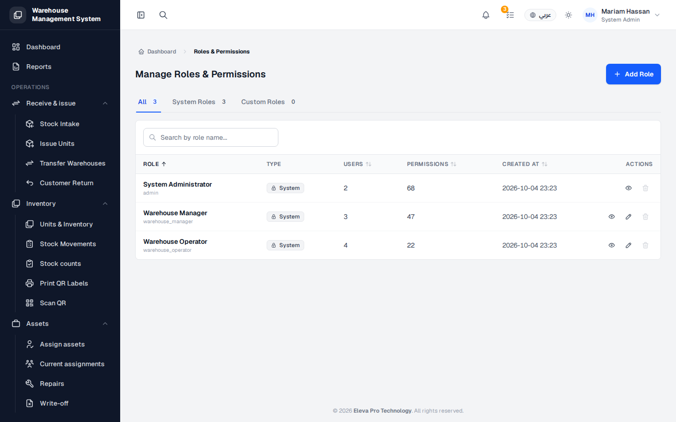Focus the Search by role name field
Image resolution: width=676 pixels, height=422 pixels.
coord(211,137)
